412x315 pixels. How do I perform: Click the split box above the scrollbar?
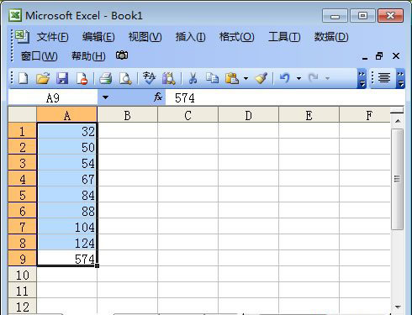pos(397,111)
